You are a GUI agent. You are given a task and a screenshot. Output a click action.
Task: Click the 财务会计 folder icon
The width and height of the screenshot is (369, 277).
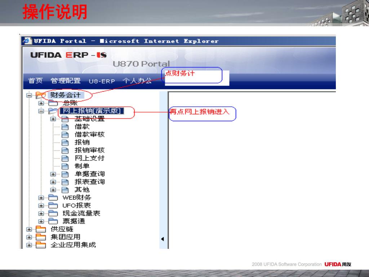point(41,95)
